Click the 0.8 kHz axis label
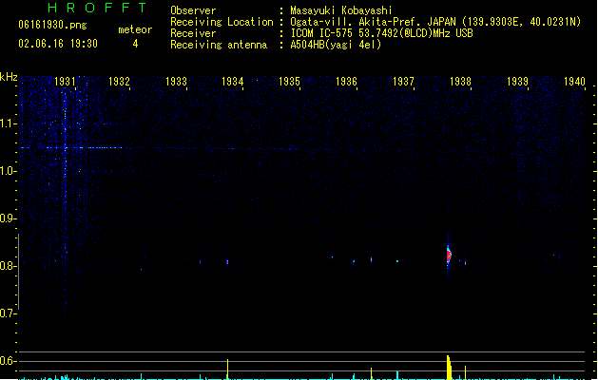This screenshot has height=380, width=598. point(8,266)
